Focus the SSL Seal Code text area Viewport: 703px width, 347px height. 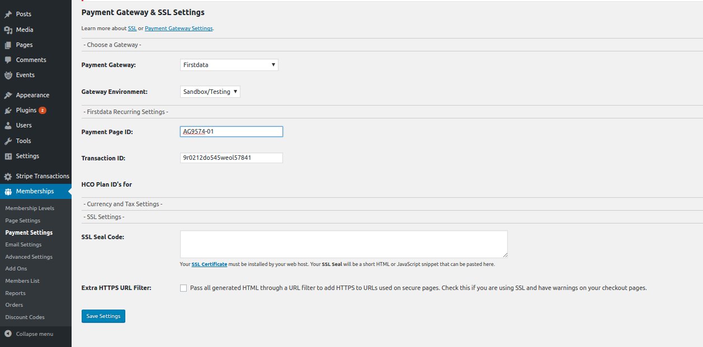tap(344, 244)
